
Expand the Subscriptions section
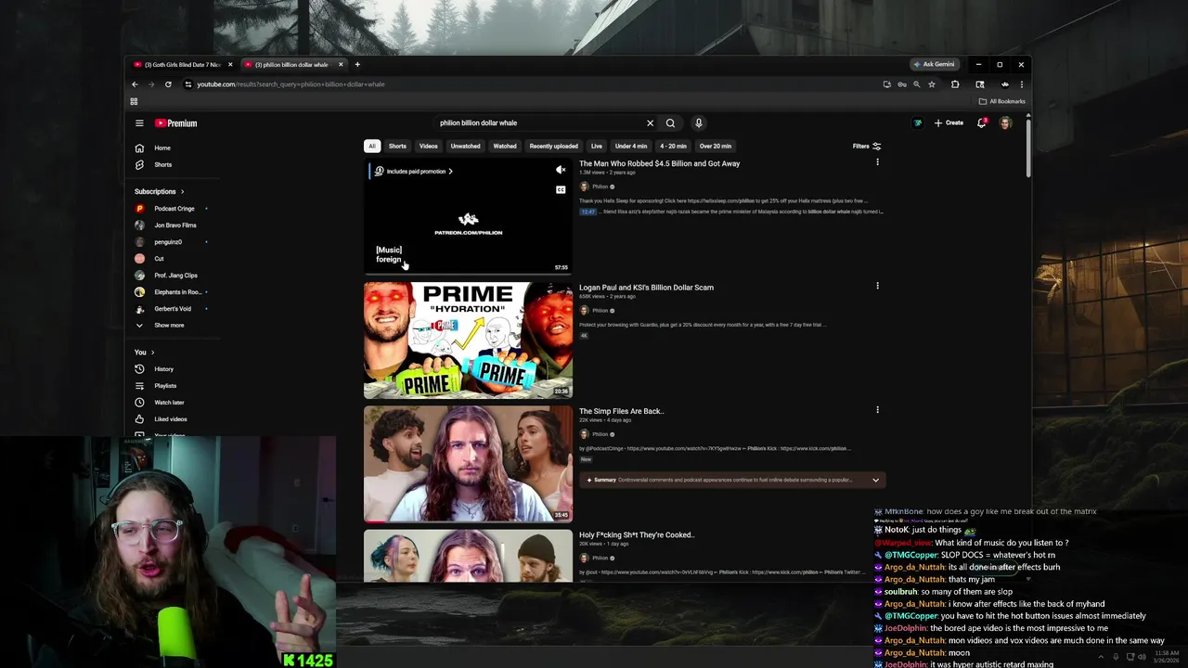[x=160, y=191]
